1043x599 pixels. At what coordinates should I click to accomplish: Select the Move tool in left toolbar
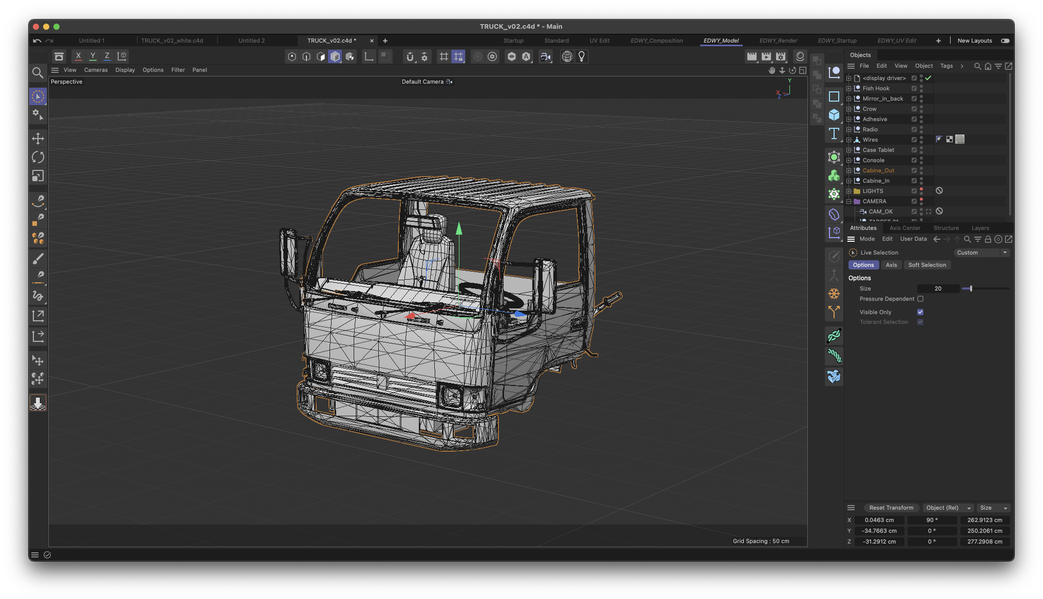(38, 139)
